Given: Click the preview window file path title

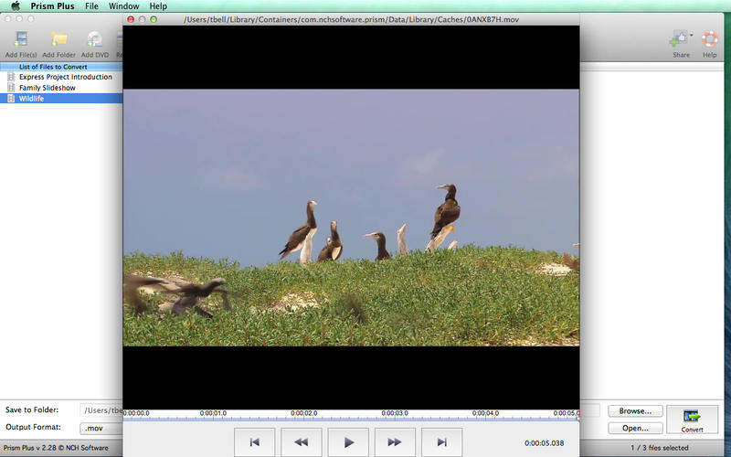Looking at the screenshot, I should pos(351,19).
